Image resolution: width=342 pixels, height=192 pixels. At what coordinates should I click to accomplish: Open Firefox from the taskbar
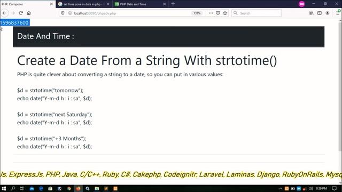click(x=78, y=188)
